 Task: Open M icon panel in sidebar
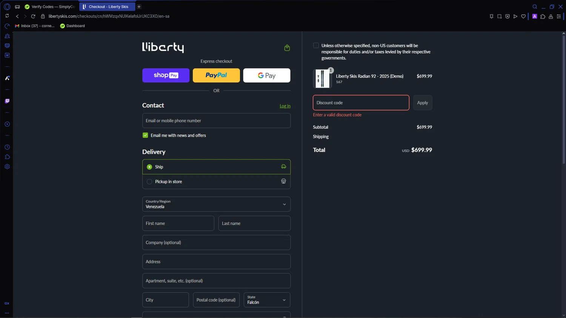pos(7,55)
